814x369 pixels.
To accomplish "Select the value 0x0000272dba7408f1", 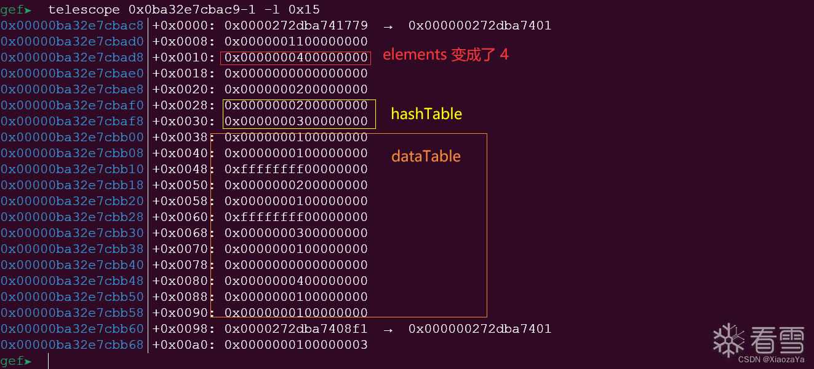I will point(296,329).
